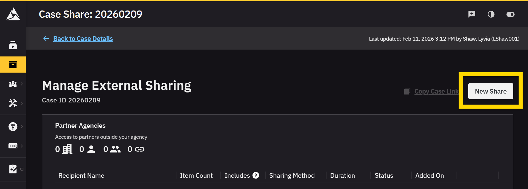Screen dimensions: 528x189
Task: Click the agency logo in top left corner
Action: coord(13,14)
